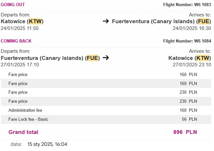Click the date stamp 15 sty 2025, 16:04
This screenshot has width=214, height=151.
[x=47, y=144]
